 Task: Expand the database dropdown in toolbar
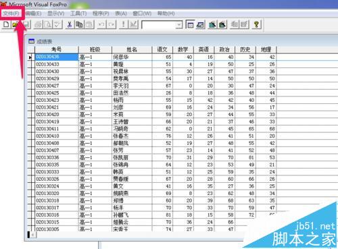[x=179, y=24]
